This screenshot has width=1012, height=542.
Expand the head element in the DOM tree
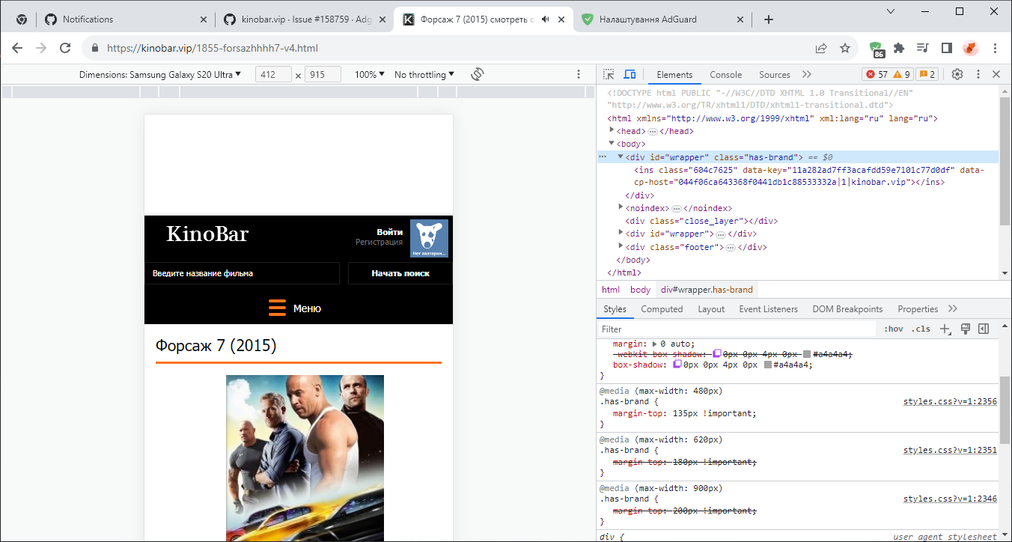click(x=612, y=130)
